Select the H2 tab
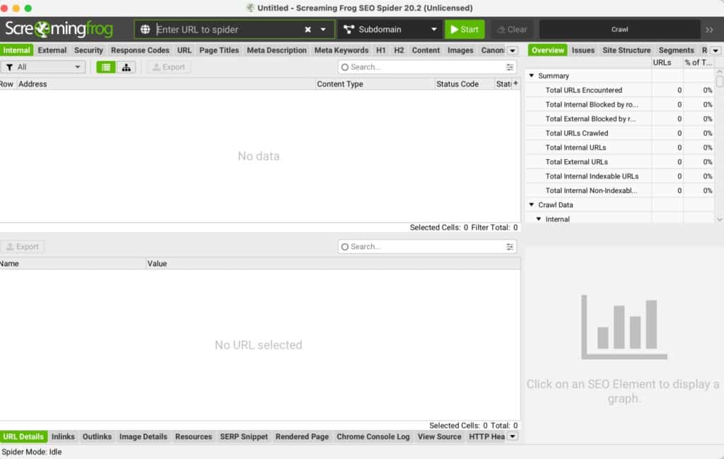This screenshot has width=724, height=459. click(399, 50)
